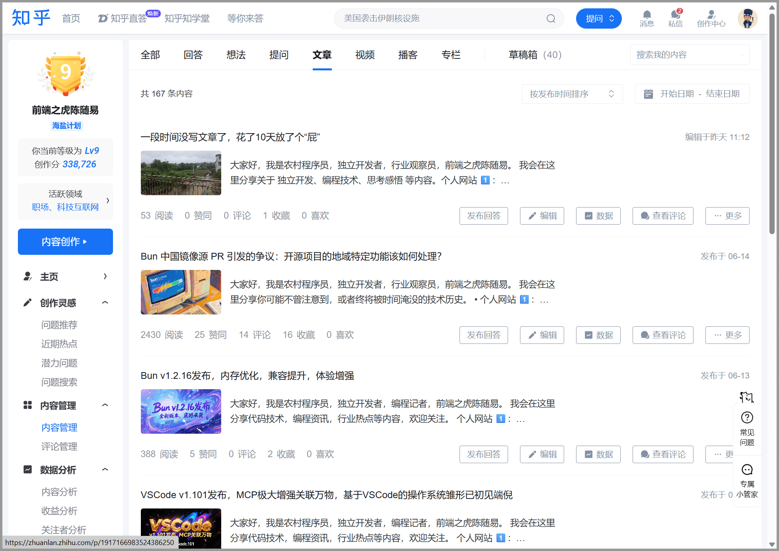Switch to the 提问 tab

pyautogui.click(x=279, y=55)
